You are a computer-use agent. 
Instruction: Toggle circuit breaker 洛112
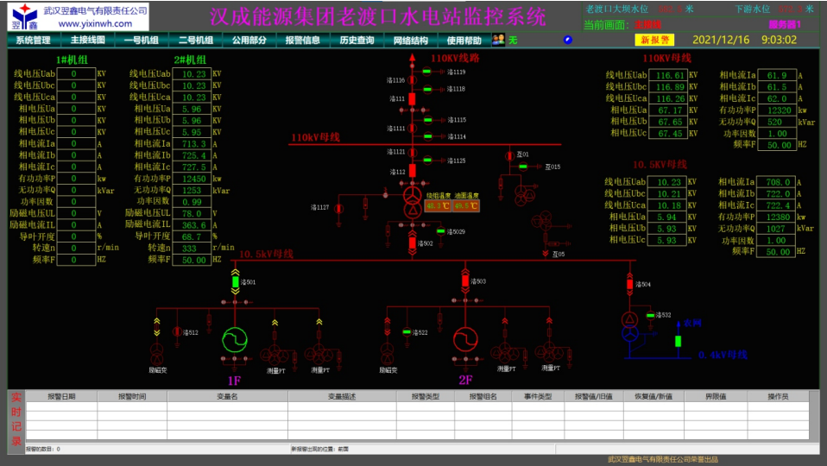pyautogui.click(x=412, y=170)
